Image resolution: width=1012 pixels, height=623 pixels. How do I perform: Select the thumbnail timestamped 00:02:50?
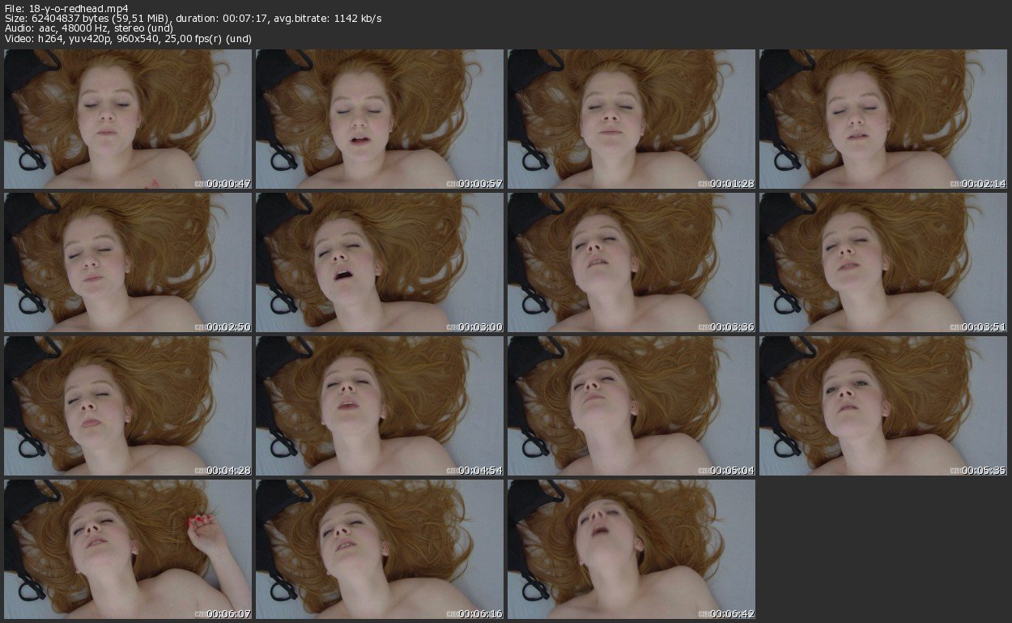128,262
